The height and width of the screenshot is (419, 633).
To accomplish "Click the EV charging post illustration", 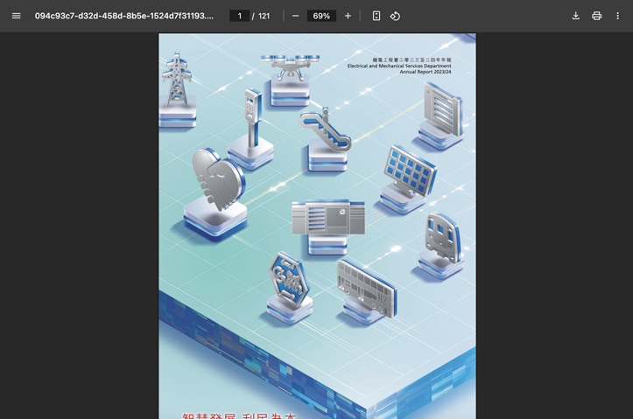I will [x=253, y=117].
